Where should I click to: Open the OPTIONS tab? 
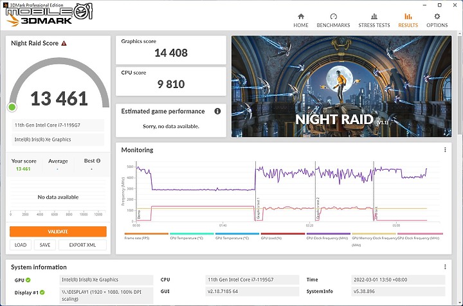[x=437, y=21]
